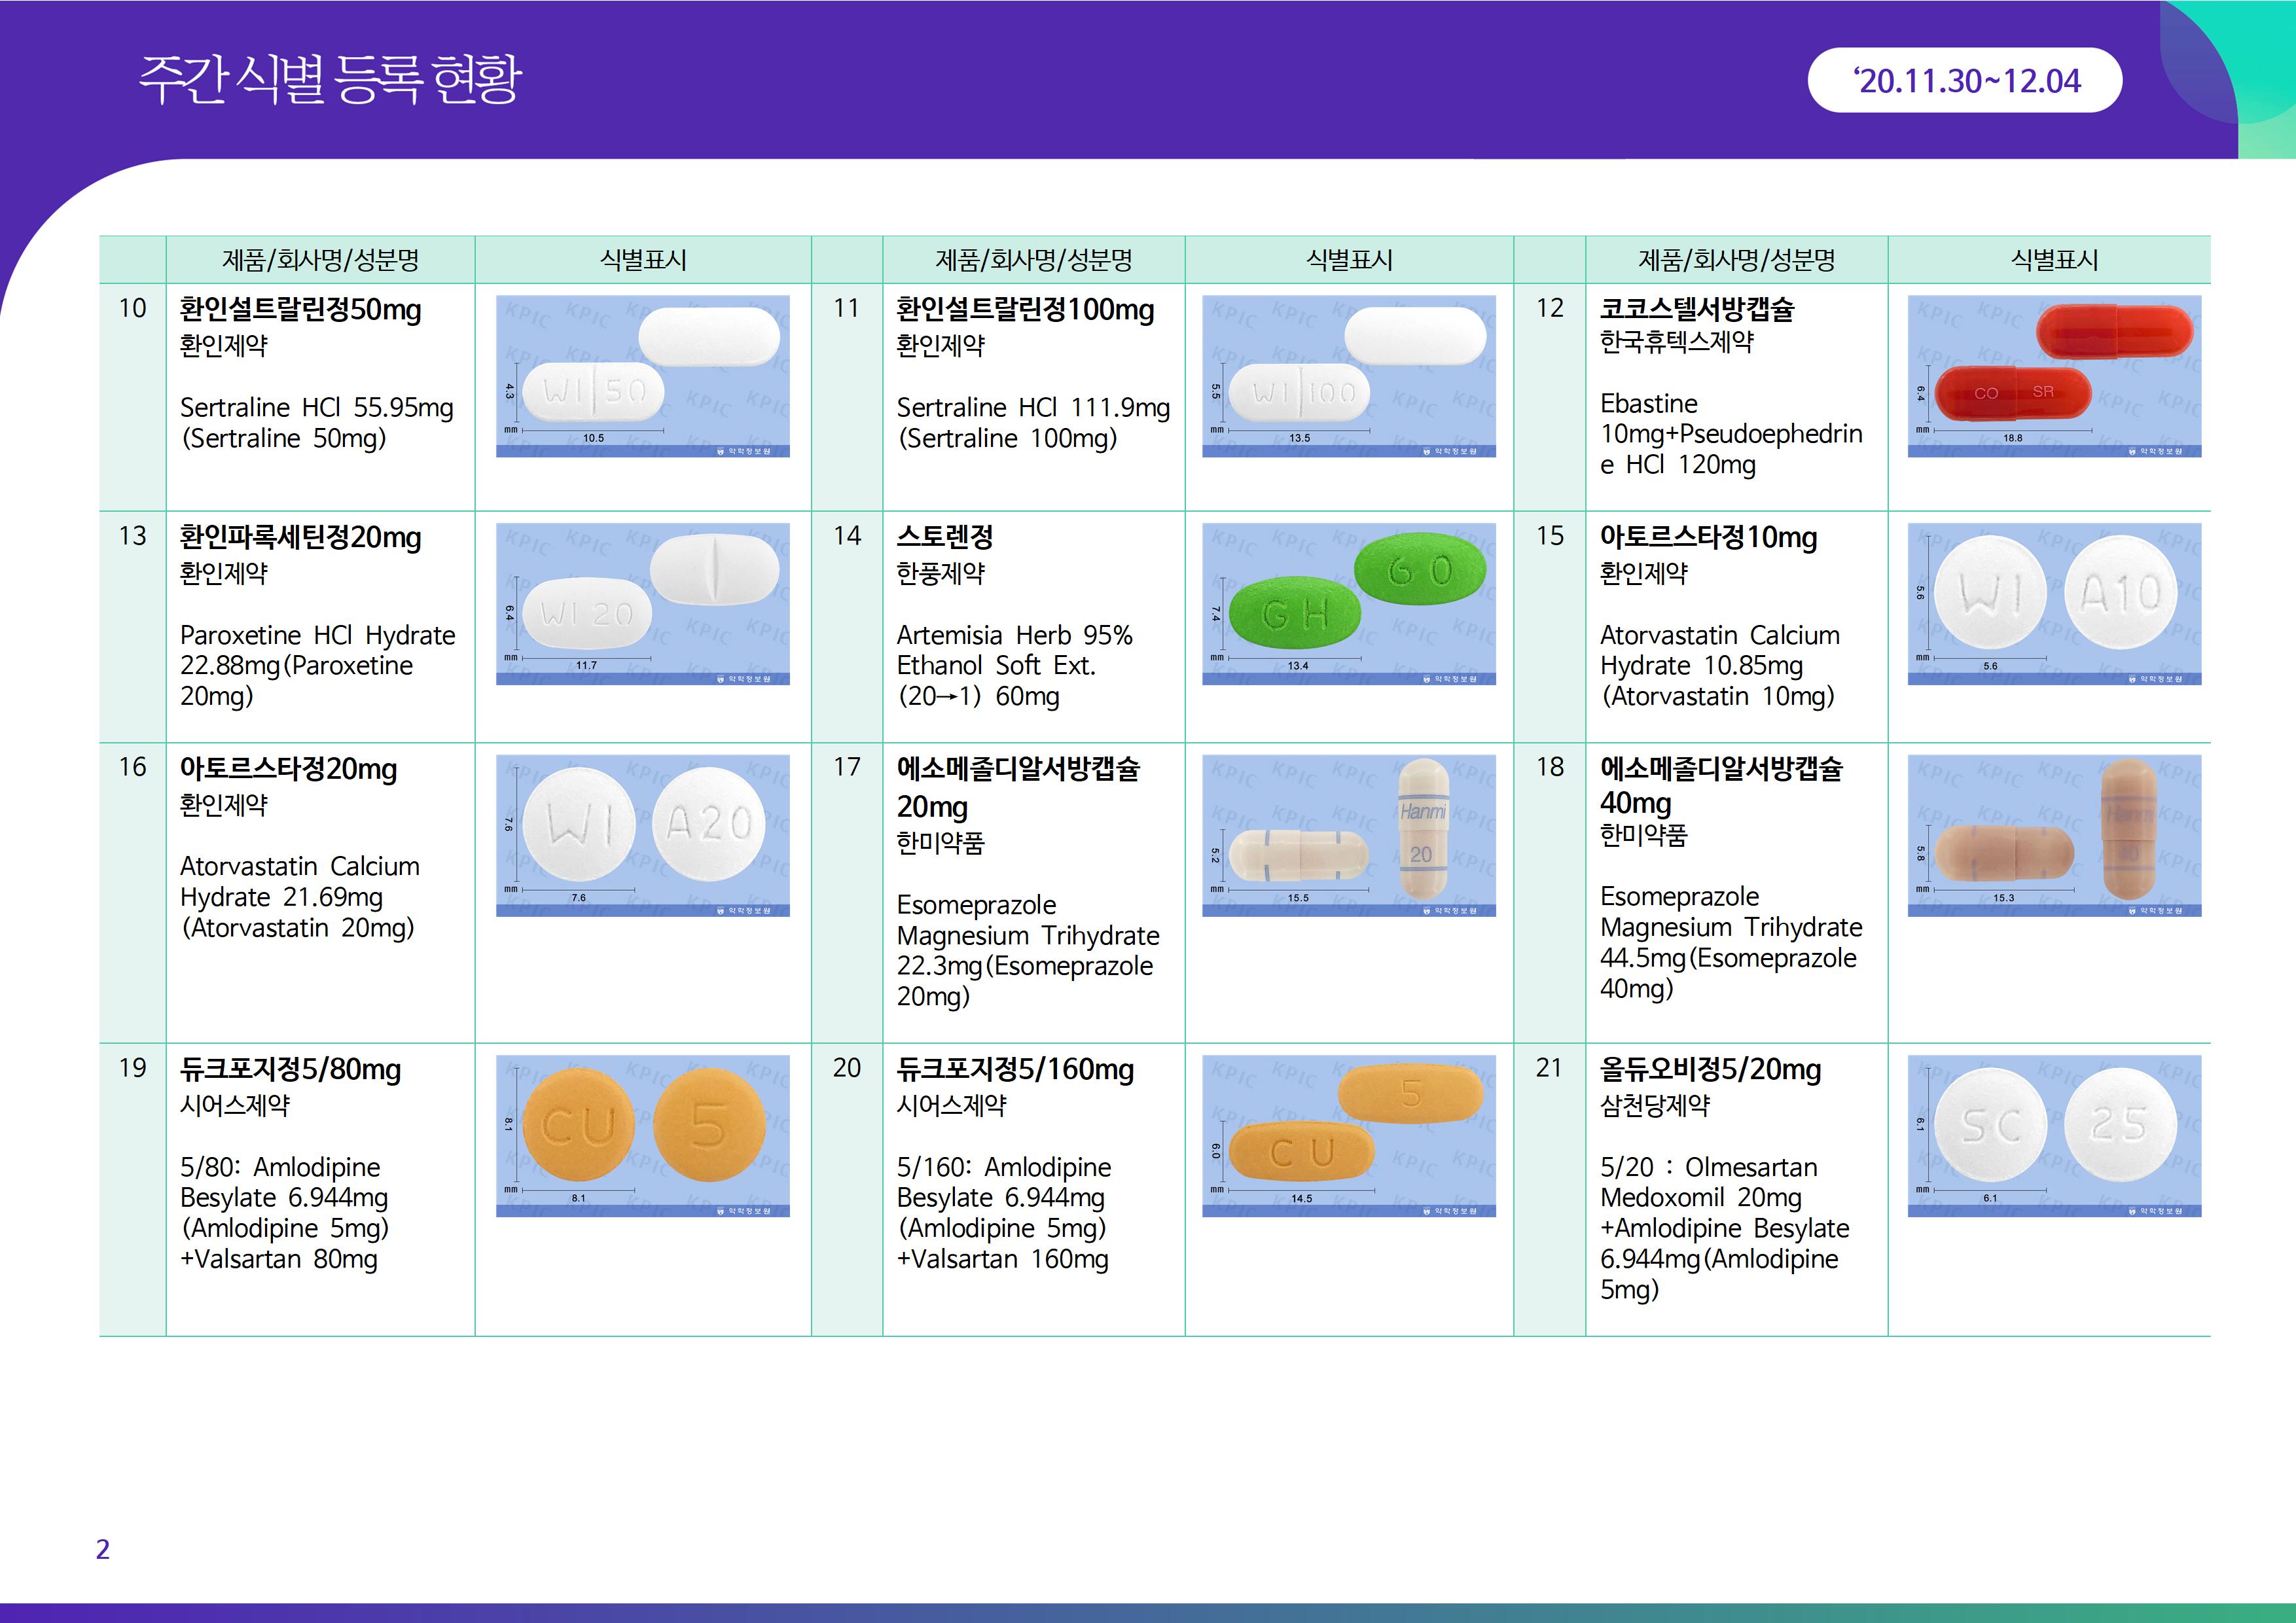Click the SC 25 white tablet image
2296x1623 pixels.
click(x=2054, y=1135)
